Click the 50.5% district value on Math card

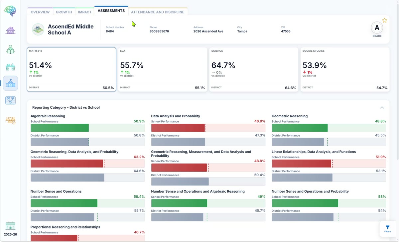point(108,88)
